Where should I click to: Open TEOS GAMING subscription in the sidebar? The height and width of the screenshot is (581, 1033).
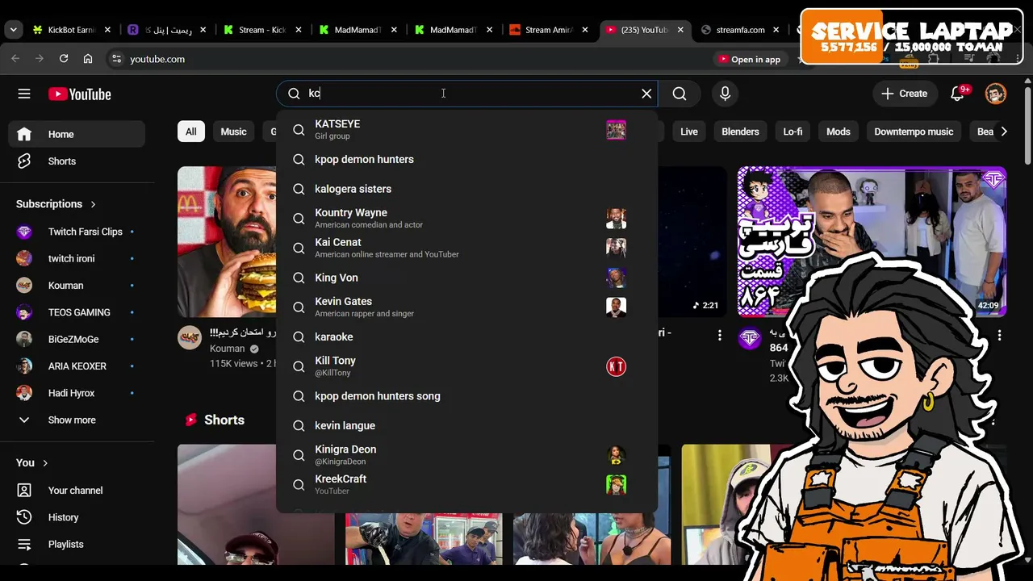point(77,312)
